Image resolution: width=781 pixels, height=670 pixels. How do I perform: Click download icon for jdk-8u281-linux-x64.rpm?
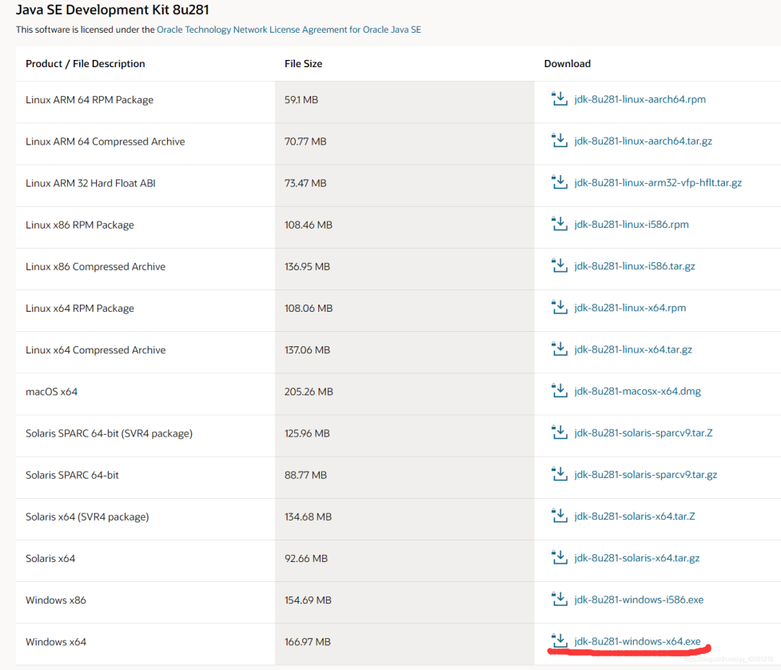click(560, 307)
